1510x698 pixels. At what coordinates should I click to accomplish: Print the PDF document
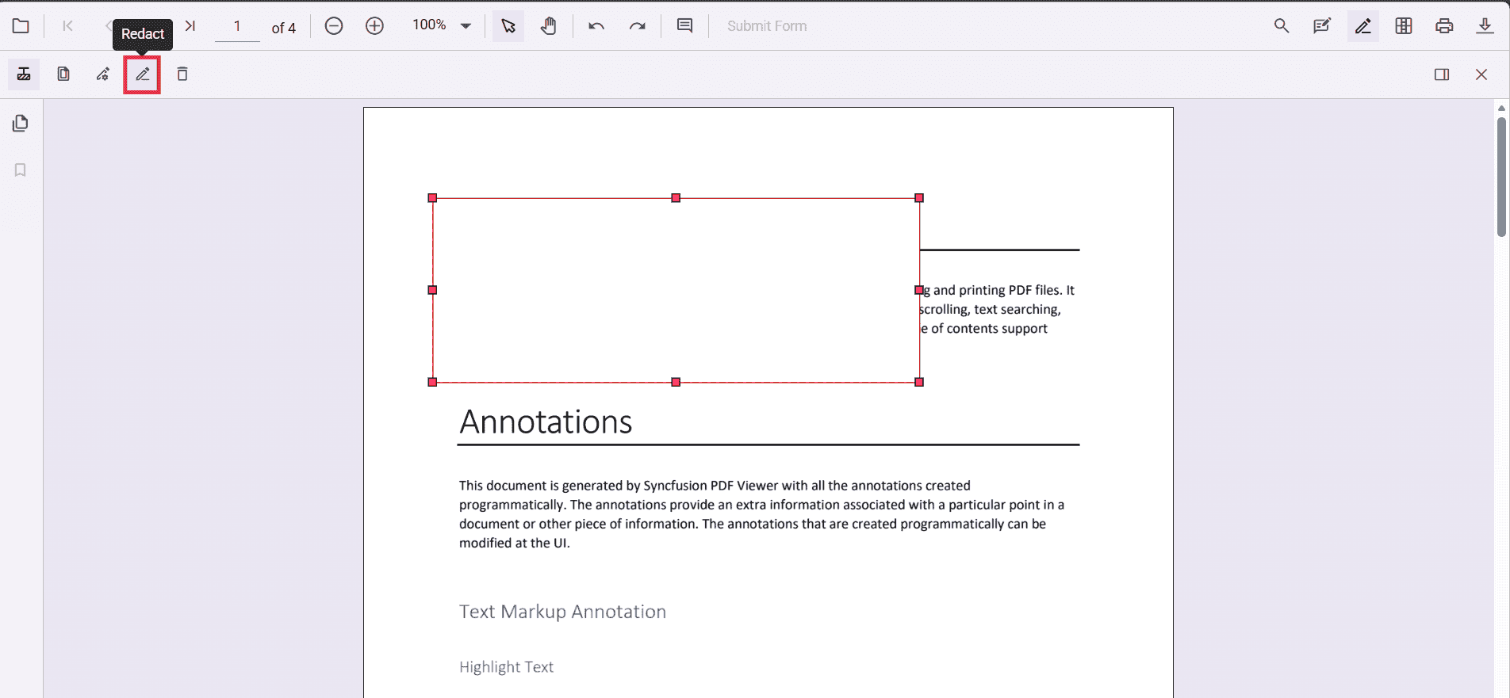click(x=1443, y=26)
